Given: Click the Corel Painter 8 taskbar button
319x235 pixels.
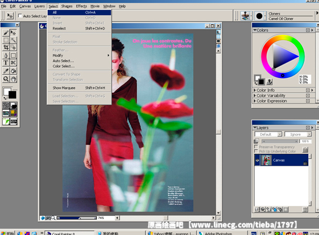Looking at the screenshot, I should (x=69, y=233).
